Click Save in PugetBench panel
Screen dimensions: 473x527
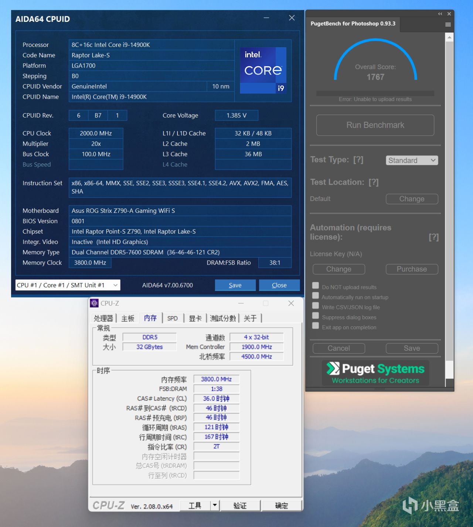pos(412,348)
